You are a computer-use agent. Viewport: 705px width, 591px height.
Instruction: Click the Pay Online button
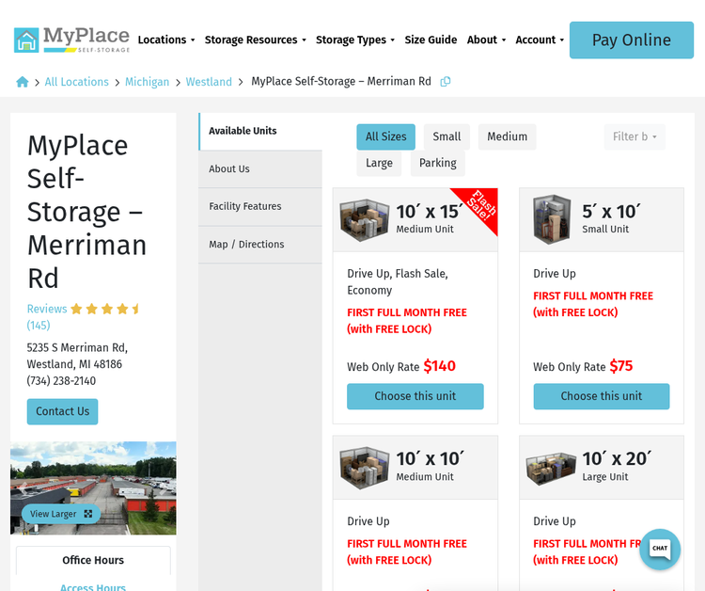point(632,40)
